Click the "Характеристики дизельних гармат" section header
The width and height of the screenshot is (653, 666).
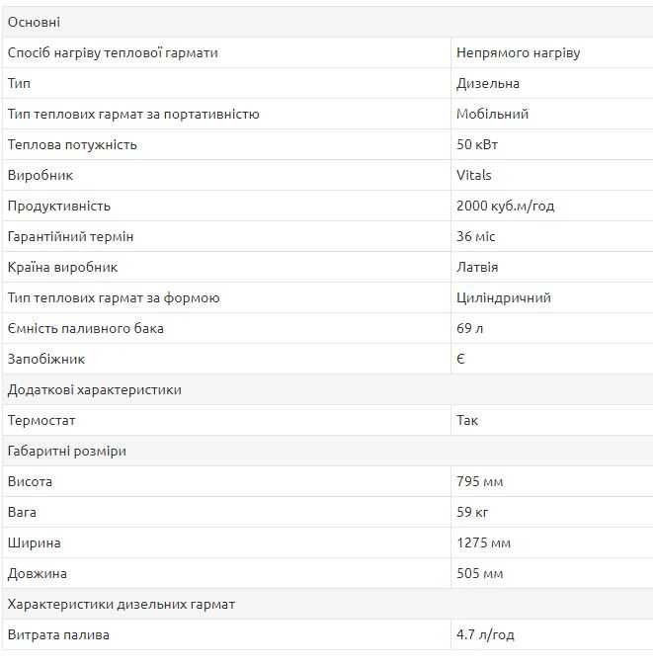121,604
